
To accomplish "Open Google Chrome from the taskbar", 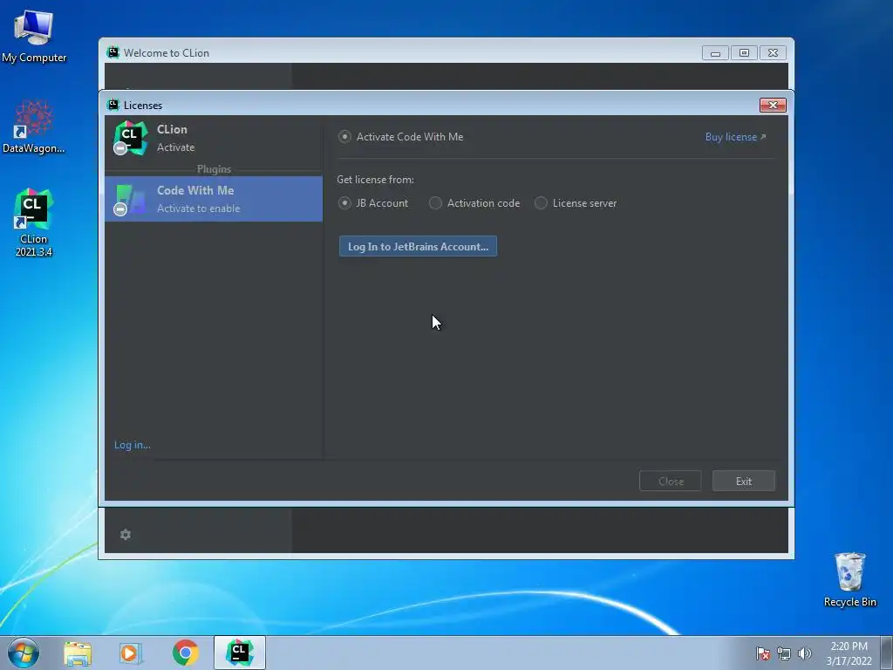I will pyautogui.click(x=185, y=653).
